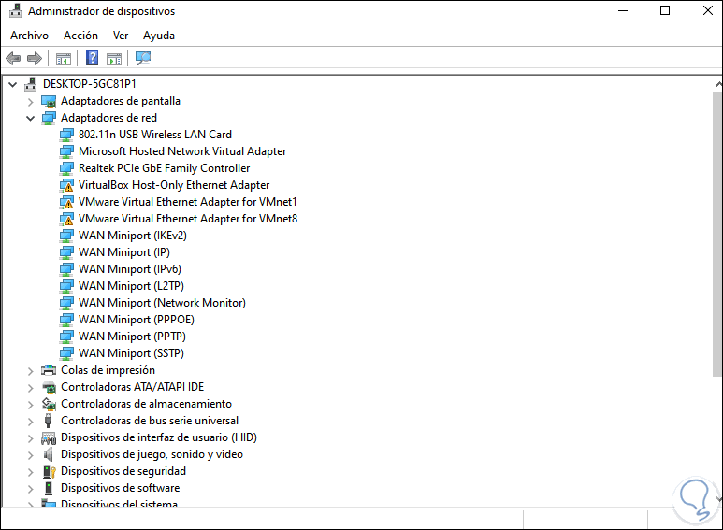Click the HID dispositivos de interfaz icon
723x530 pixels.
[x=49, y=437]
